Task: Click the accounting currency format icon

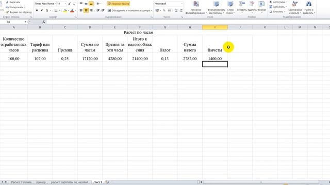Action: [x=157, y=10]
